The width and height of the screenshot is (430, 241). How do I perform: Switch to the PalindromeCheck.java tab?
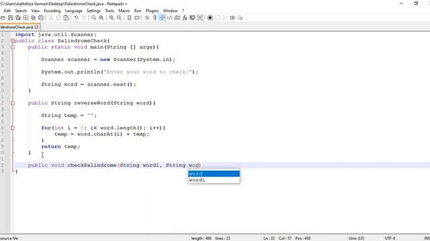pos(17,27)
